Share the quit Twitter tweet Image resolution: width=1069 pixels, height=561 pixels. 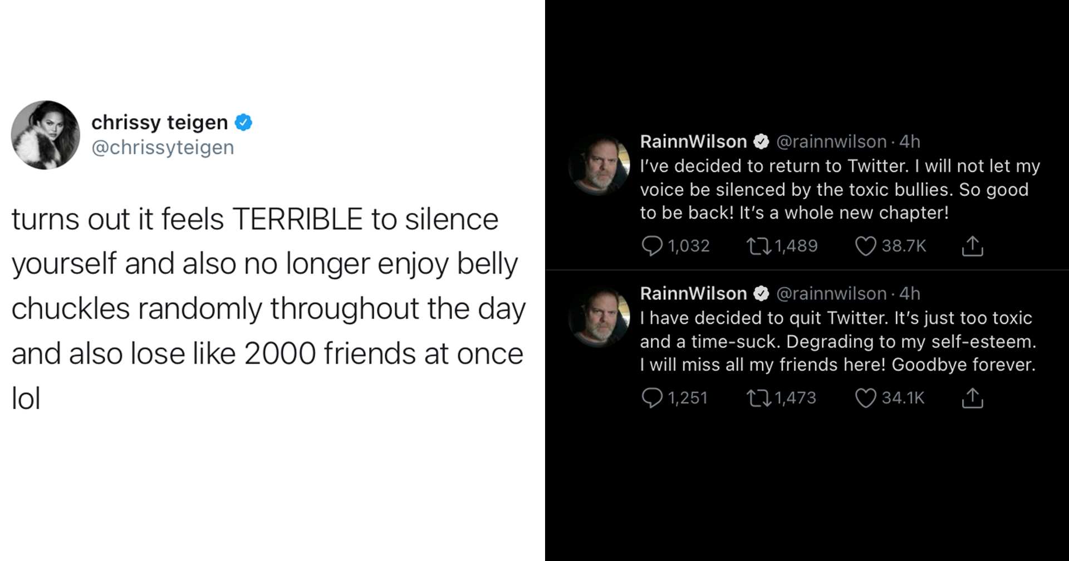[x=972, y=398]
